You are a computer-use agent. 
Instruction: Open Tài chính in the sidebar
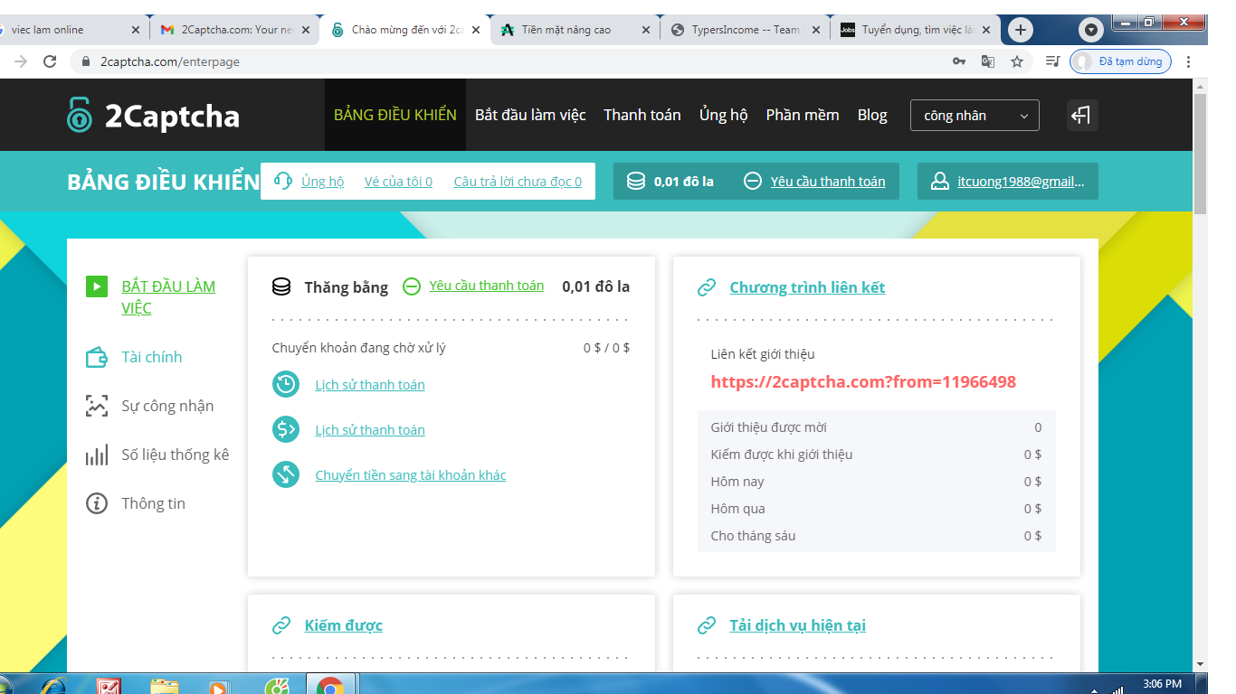[x=152, y=357]
